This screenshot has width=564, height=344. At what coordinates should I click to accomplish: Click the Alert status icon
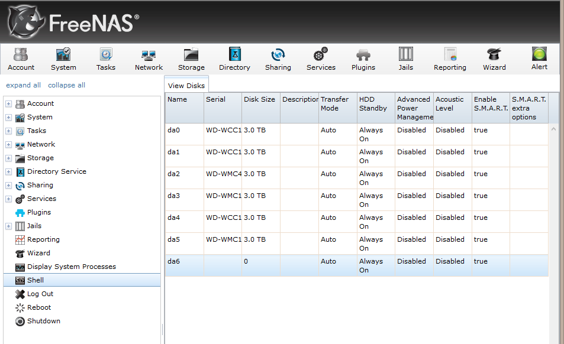(539, 59)
